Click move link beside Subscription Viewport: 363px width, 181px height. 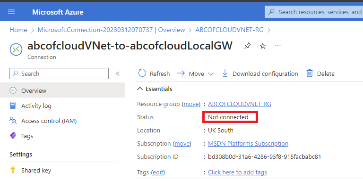(x=182, y=144)
